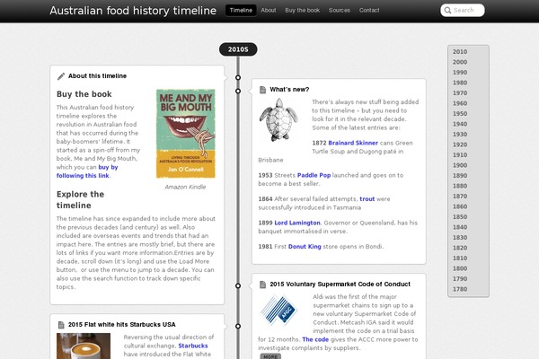Image resolution: width=539 pixels, height=359 pixels.
Task: Click the Amazon Kindle caption under the book cover
Action: click(x=185, y=187)
